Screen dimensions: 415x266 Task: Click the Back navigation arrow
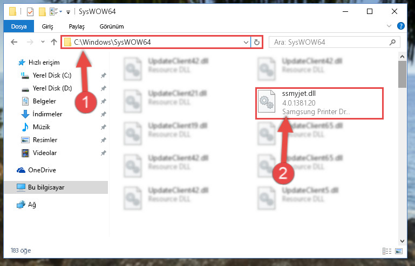14,42
